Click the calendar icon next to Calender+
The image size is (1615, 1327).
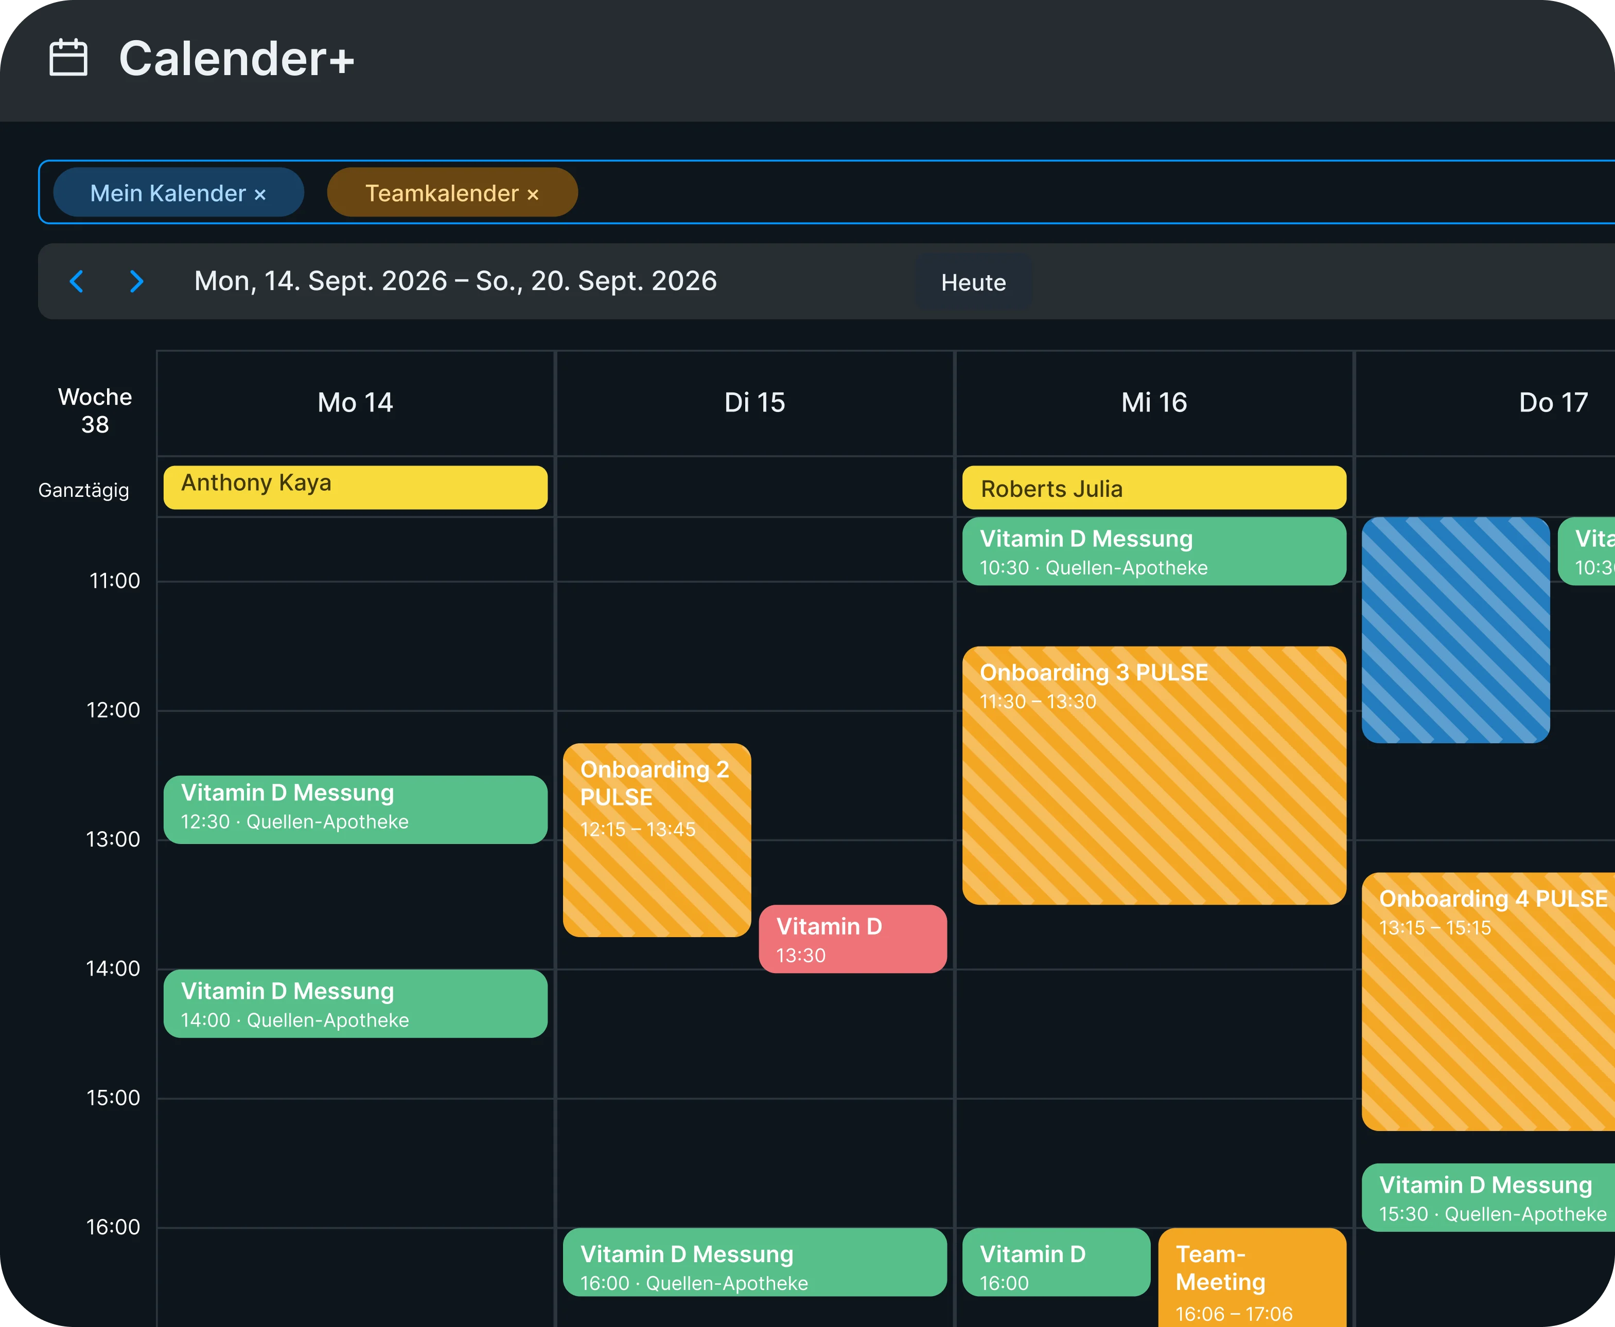pos(68,58)
